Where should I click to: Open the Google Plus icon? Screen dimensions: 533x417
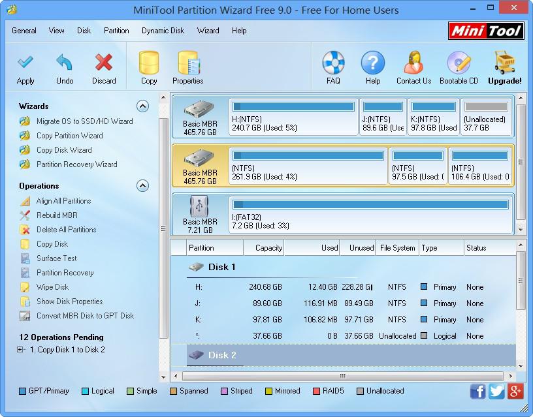pos(515,391)
